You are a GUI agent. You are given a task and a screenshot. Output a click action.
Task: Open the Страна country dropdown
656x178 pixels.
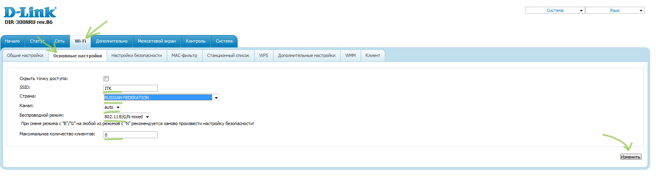pos(161,98)
